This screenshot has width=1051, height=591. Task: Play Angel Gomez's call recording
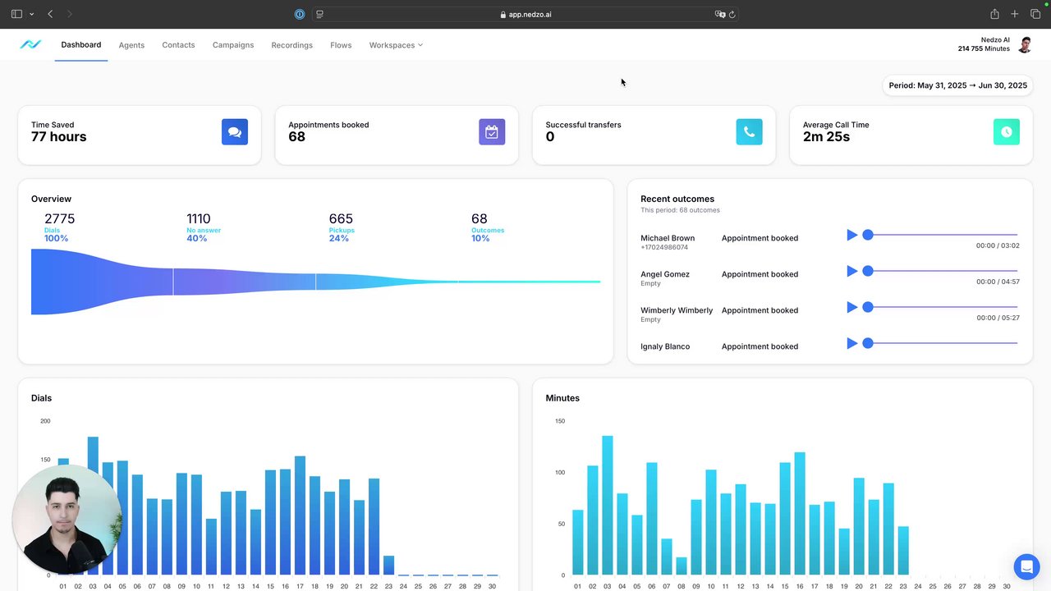click(x=851, y=271)
